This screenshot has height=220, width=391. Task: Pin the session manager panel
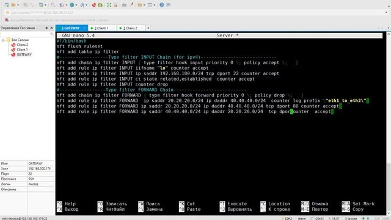pos(46,28)
